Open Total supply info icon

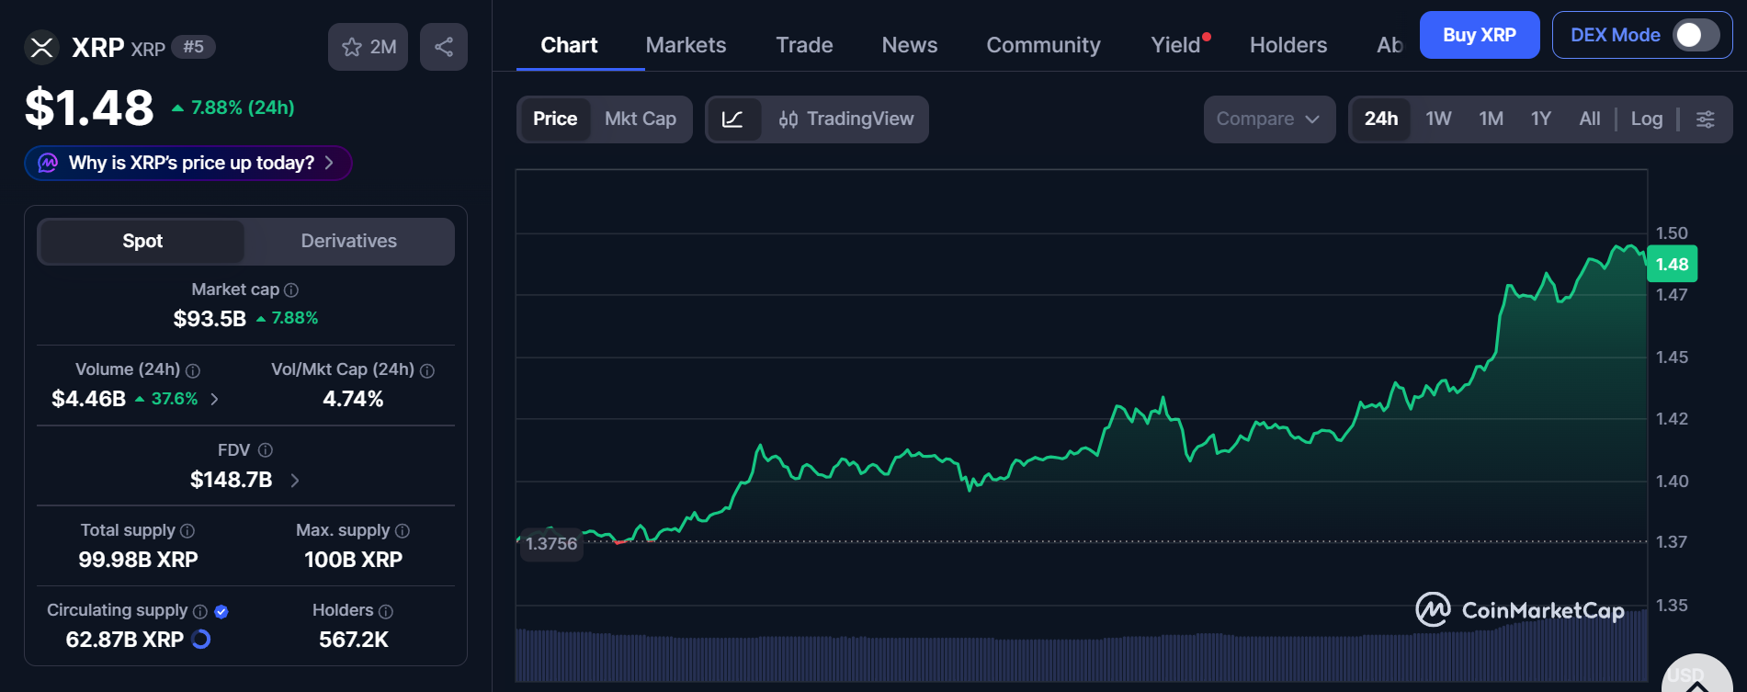(x=187, y=531)
